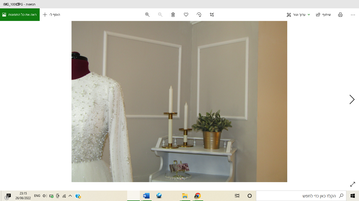359x201 pixels.
Task: Click the battery status tray icon
Action: (51, 196)
